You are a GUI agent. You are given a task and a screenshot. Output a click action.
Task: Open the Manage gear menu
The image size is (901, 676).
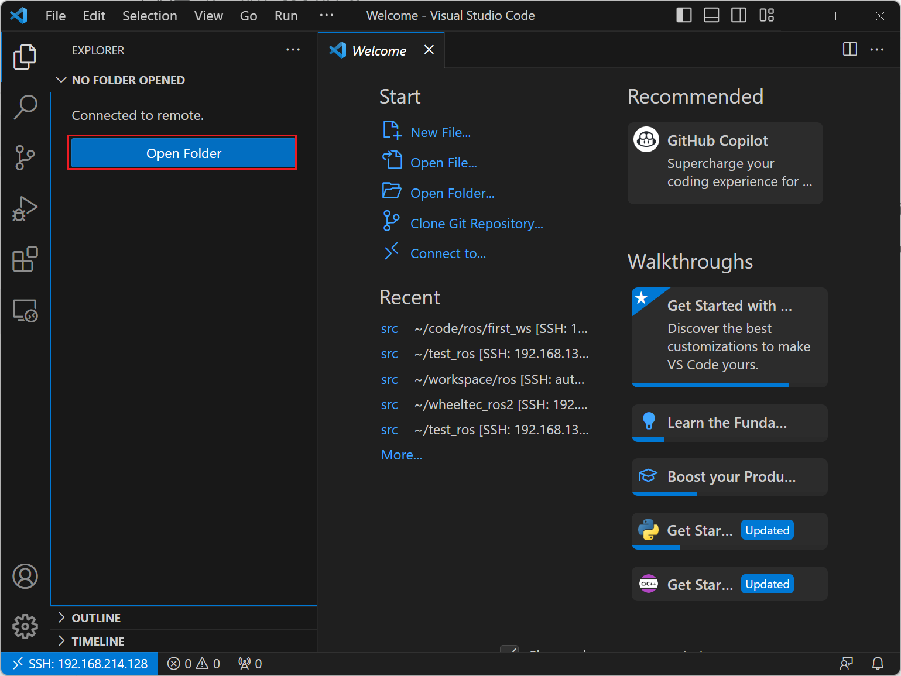coord(25,627)
